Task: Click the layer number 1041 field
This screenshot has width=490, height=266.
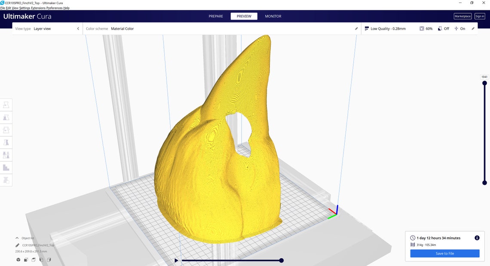Action: tap(484, 77)
